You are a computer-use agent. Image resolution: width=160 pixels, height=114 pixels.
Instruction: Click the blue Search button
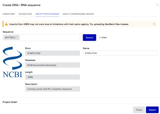pos(89,38)
